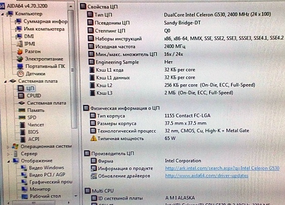Click the Информация о продукте icon
Screen dimensions: 285x205
point(94,169)
